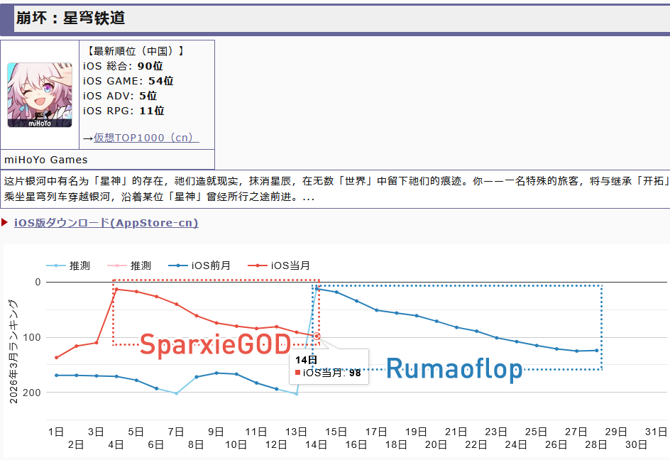
Task: Click the tooltip showing iOS当月: 98
Action: (x=329, y=367)
